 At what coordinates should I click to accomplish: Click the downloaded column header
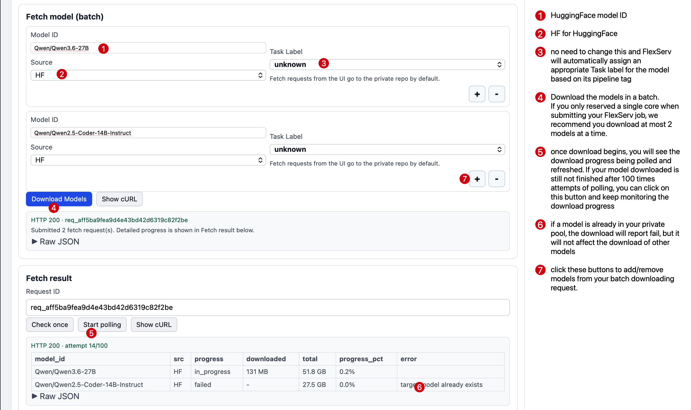pos(271,359)
